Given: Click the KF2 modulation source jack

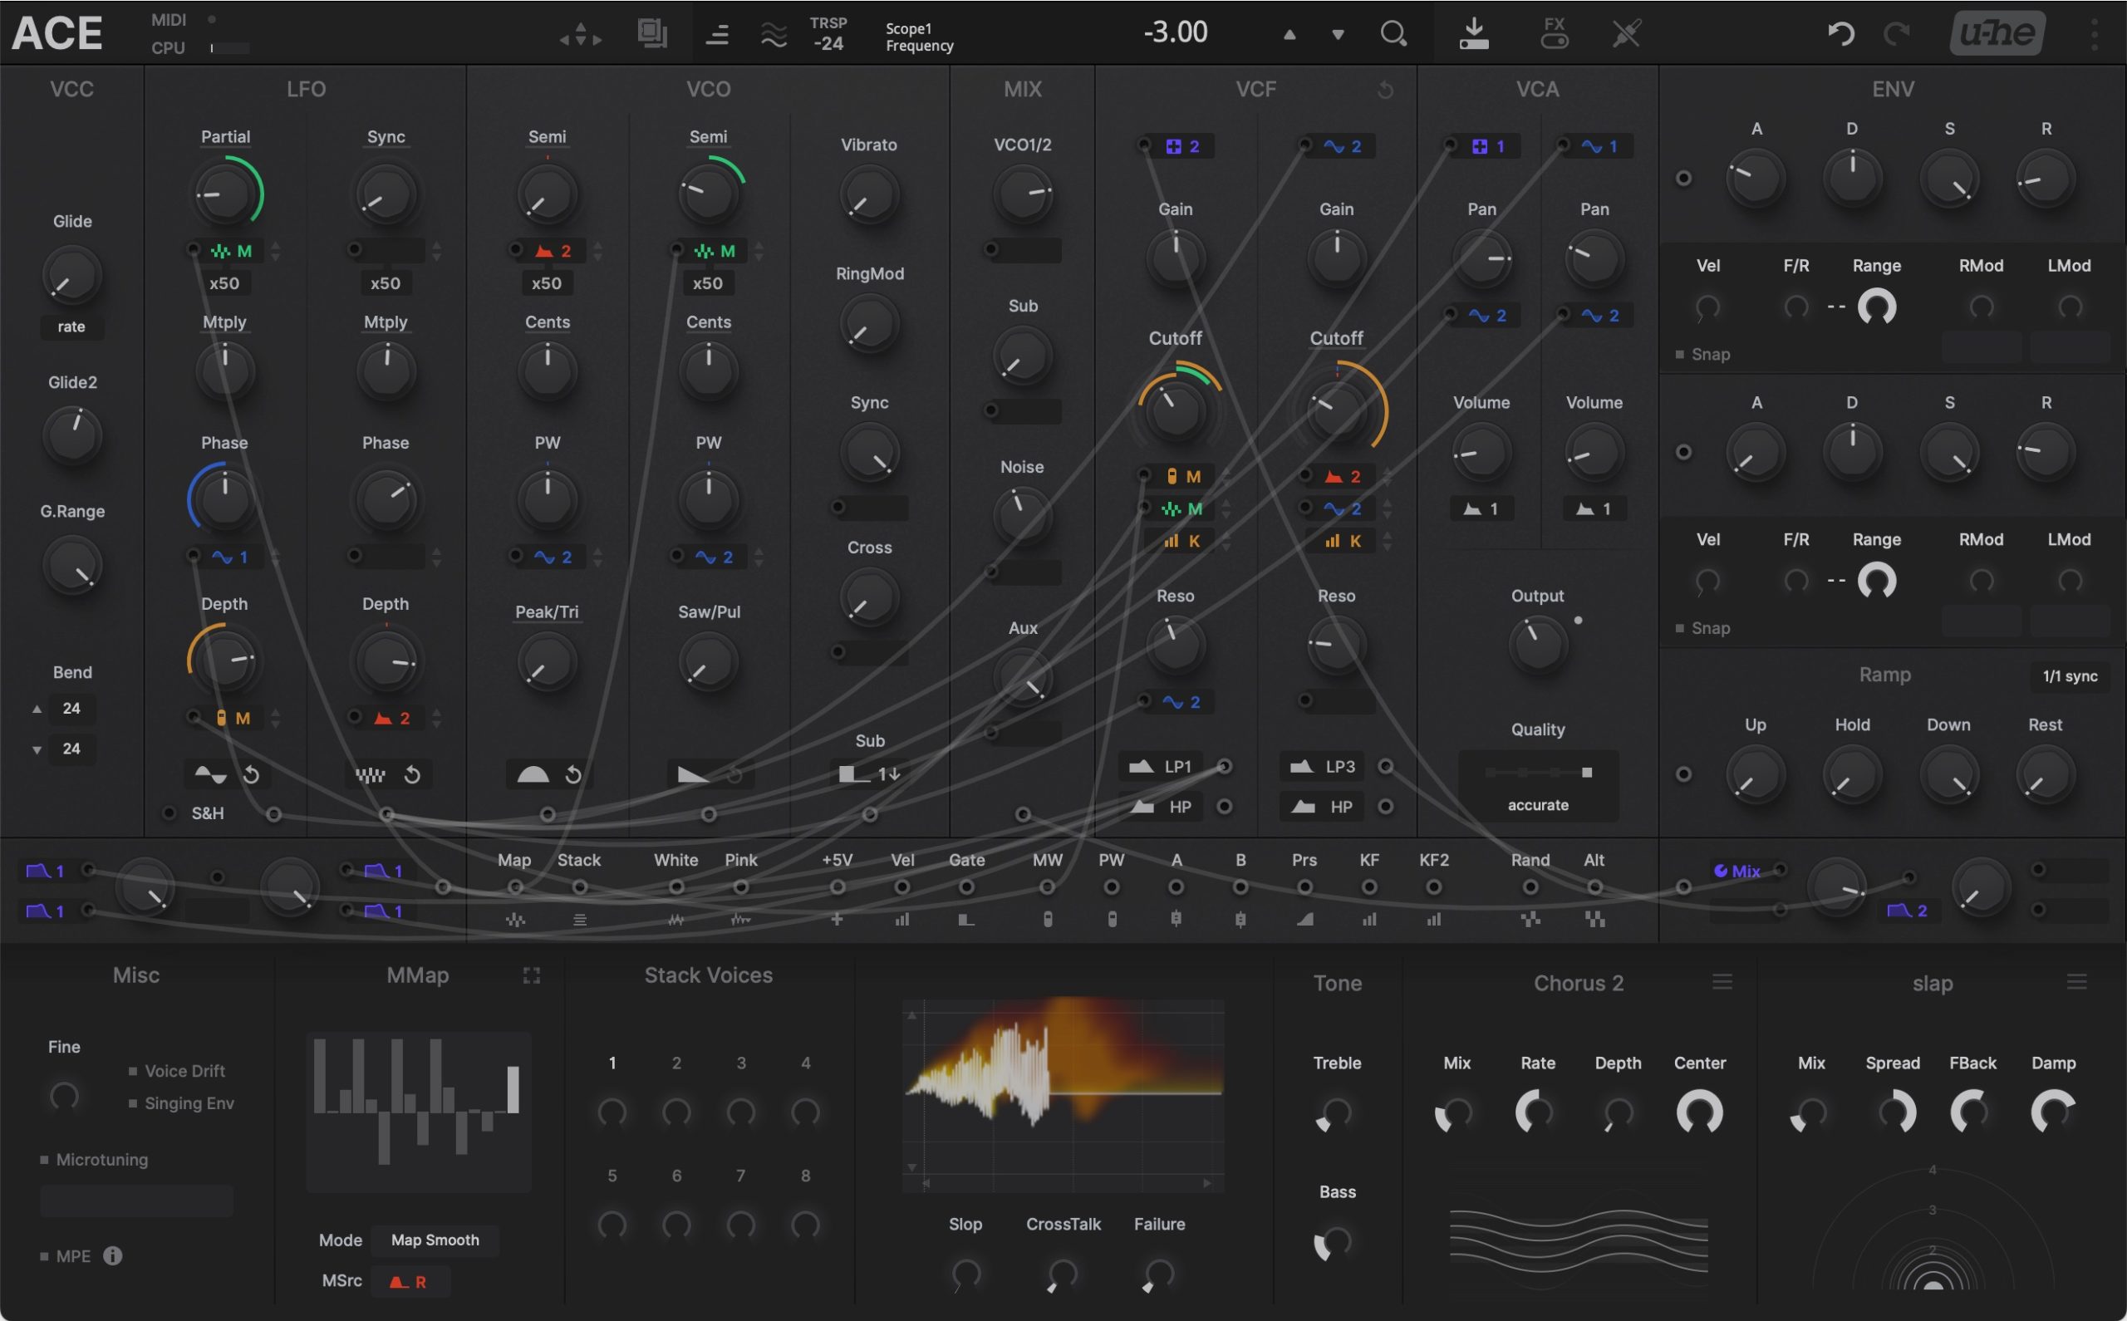Looking at the screenshot, I should click(1433, 886).
